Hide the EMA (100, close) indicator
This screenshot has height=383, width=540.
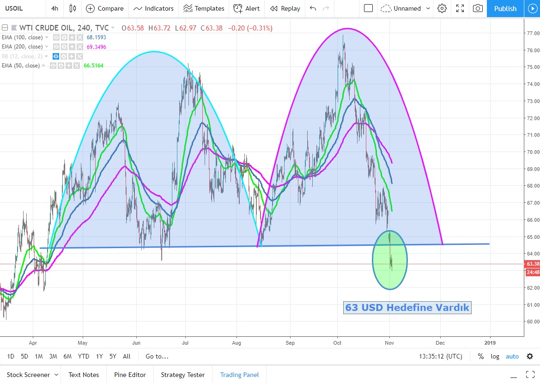[x=56, y=37]
